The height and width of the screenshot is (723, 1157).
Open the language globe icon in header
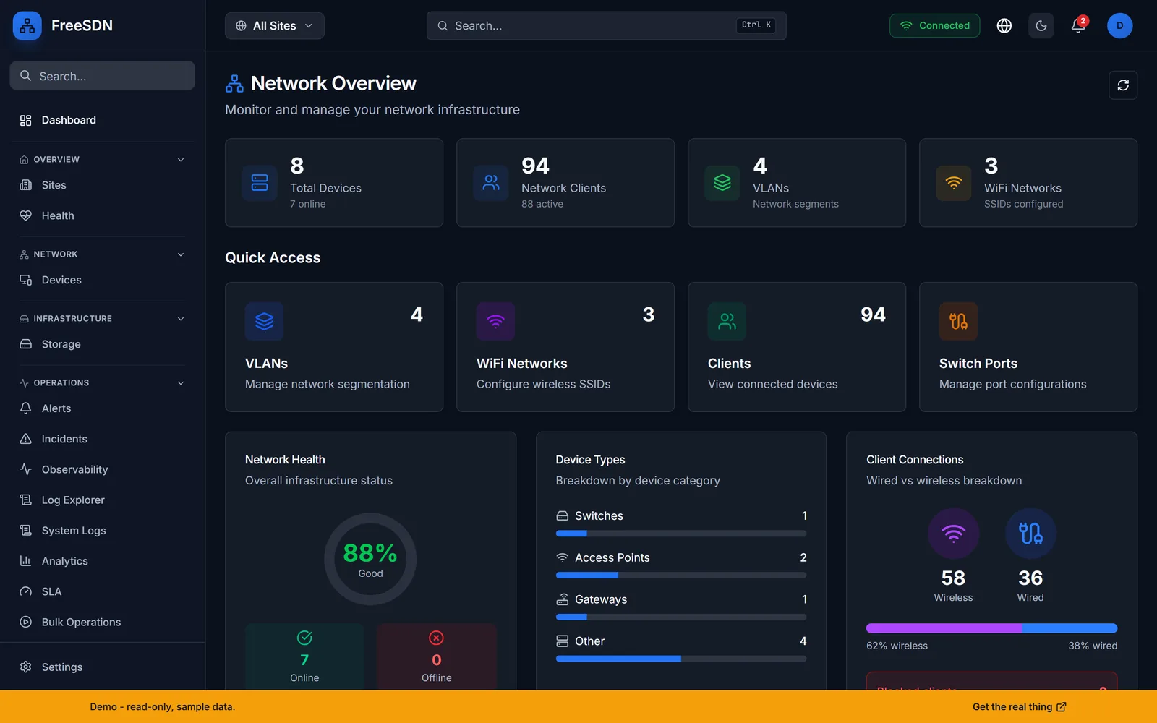[x=1004, y=26]
